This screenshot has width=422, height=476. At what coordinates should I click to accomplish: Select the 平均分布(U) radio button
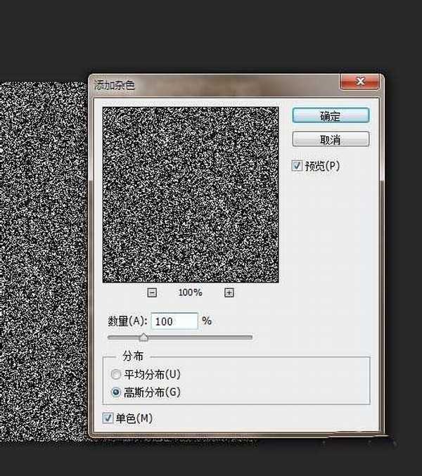tap(116, 374)
